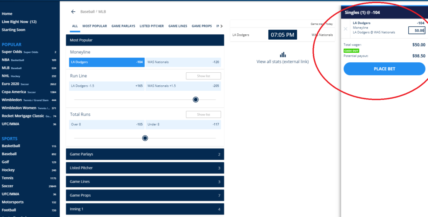Viewport: 428px width, 217px height.
Task: Open Starting Soon in sidebar
Action: 13,30
